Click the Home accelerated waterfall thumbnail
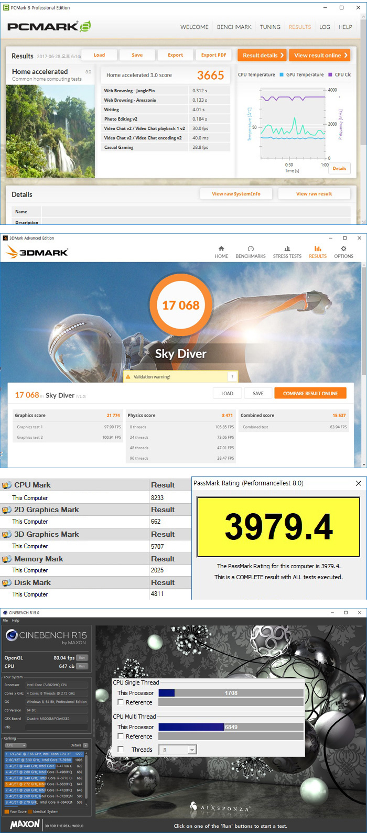Viewport: 367px width, 835px height. pos(50,131)
